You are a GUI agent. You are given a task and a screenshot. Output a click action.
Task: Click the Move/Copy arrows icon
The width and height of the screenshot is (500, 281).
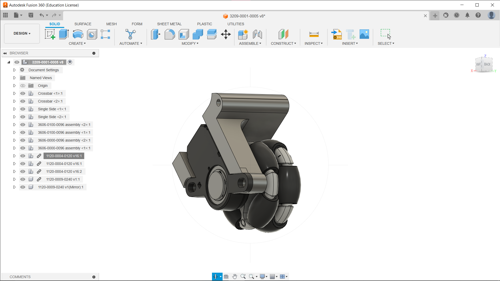tap(226, 34)
